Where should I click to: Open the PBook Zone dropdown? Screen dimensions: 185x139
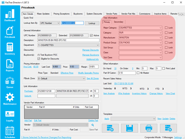61,78
